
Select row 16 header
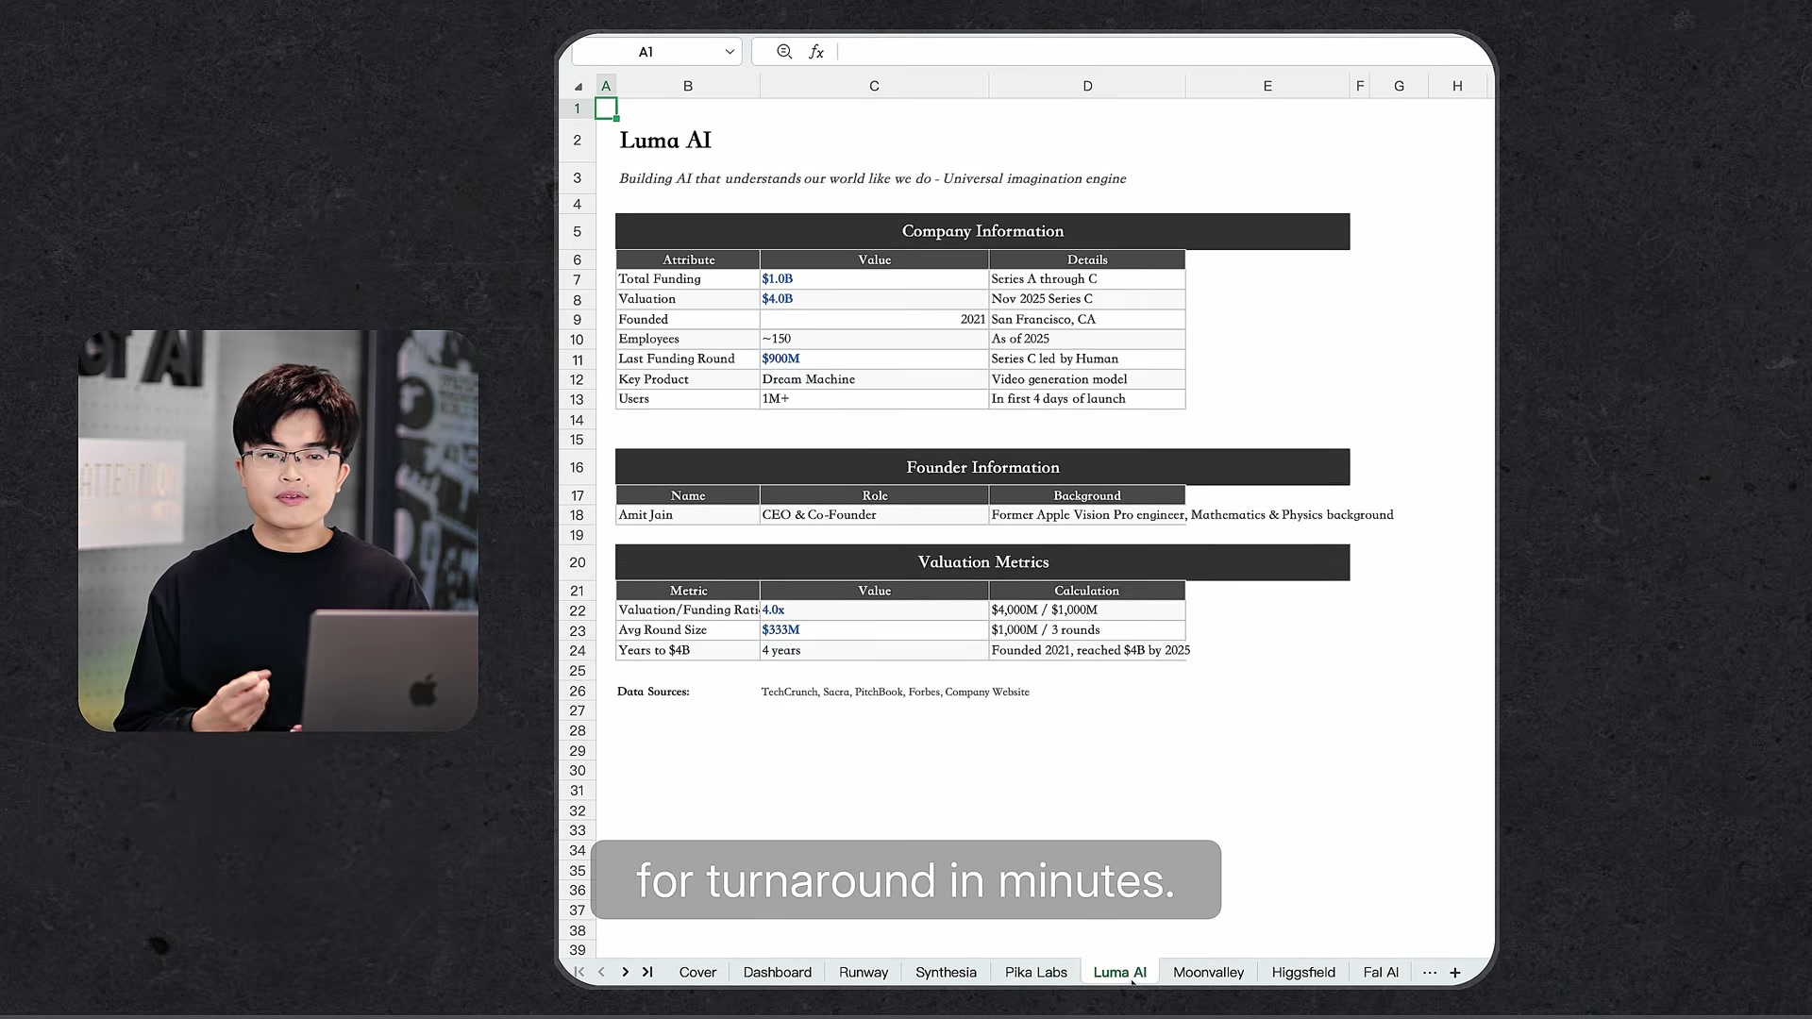(577, 467)
